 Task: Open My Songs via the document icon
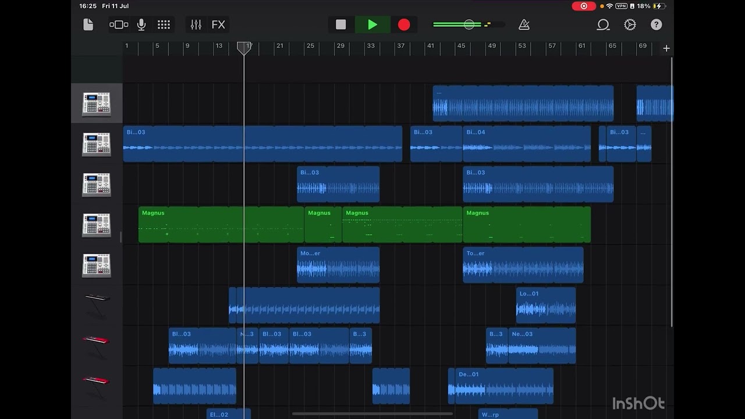point(88,24)
